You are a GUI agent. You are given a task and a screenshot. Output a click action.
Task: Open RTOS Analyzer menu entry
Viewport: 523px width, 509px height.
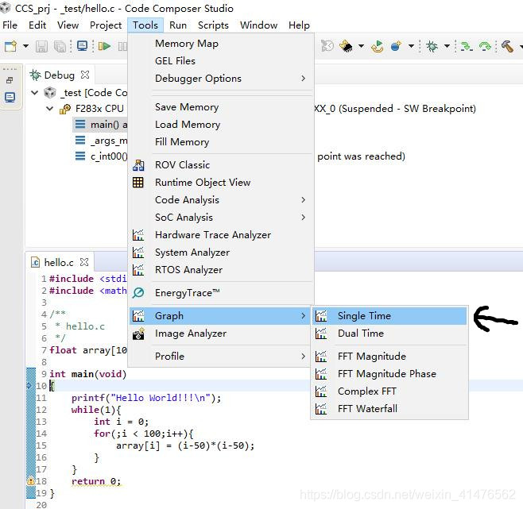[221, 270]
